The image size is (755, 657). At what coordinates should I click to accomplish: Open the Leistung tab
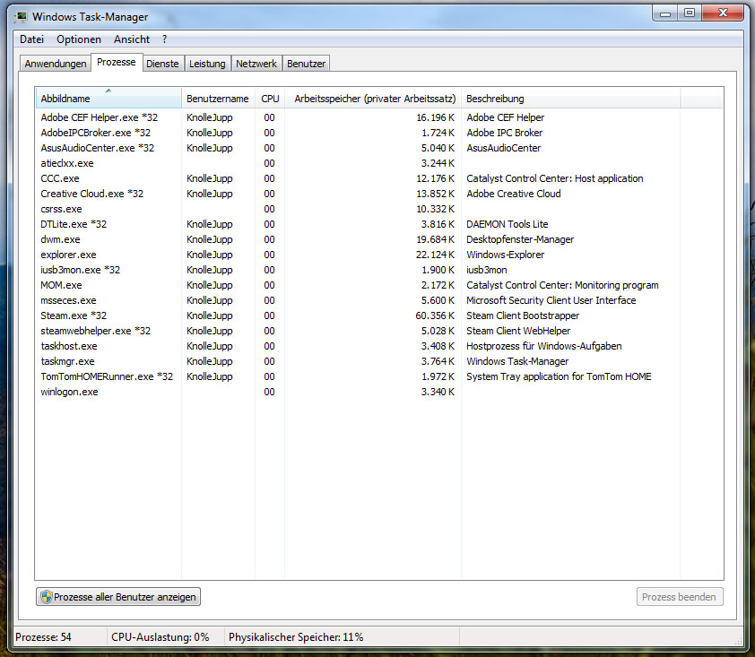click(x=207, y=64)
